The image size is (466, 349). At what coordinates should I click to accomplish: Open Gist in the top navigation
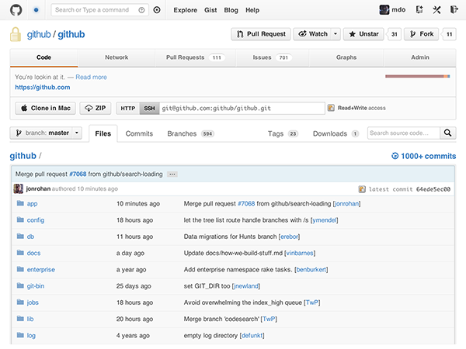(210, 10)
